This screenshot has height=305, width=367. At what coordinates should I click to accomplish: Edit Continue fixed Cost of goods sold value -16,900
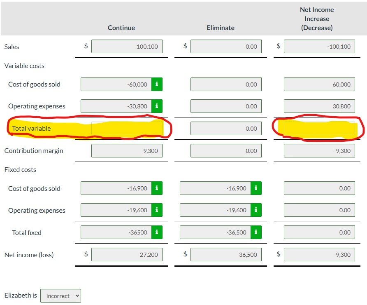[116, 188]
